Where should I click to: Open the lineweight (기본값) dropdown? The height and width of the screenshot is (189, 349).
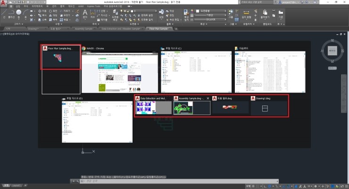point(210,16)
